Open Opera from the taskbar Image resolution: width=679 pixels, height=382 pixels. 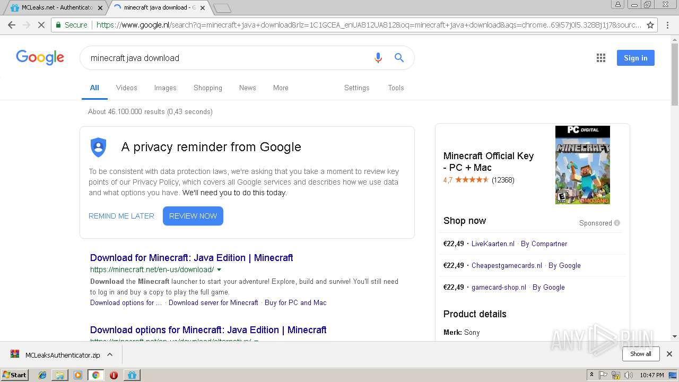(x=114, y=375)
